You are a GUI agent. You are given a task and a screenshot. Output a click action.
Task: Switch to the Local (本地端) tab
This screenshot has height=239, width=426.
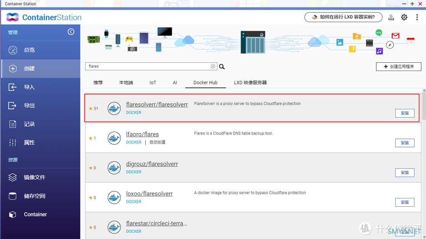point(126,82)
